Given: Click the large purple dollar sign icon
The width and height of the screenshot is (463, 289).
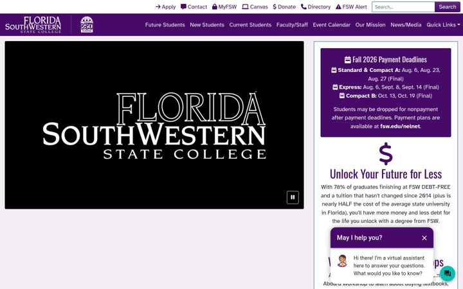Looking at the screenshot, I should [x=386, y=153].
